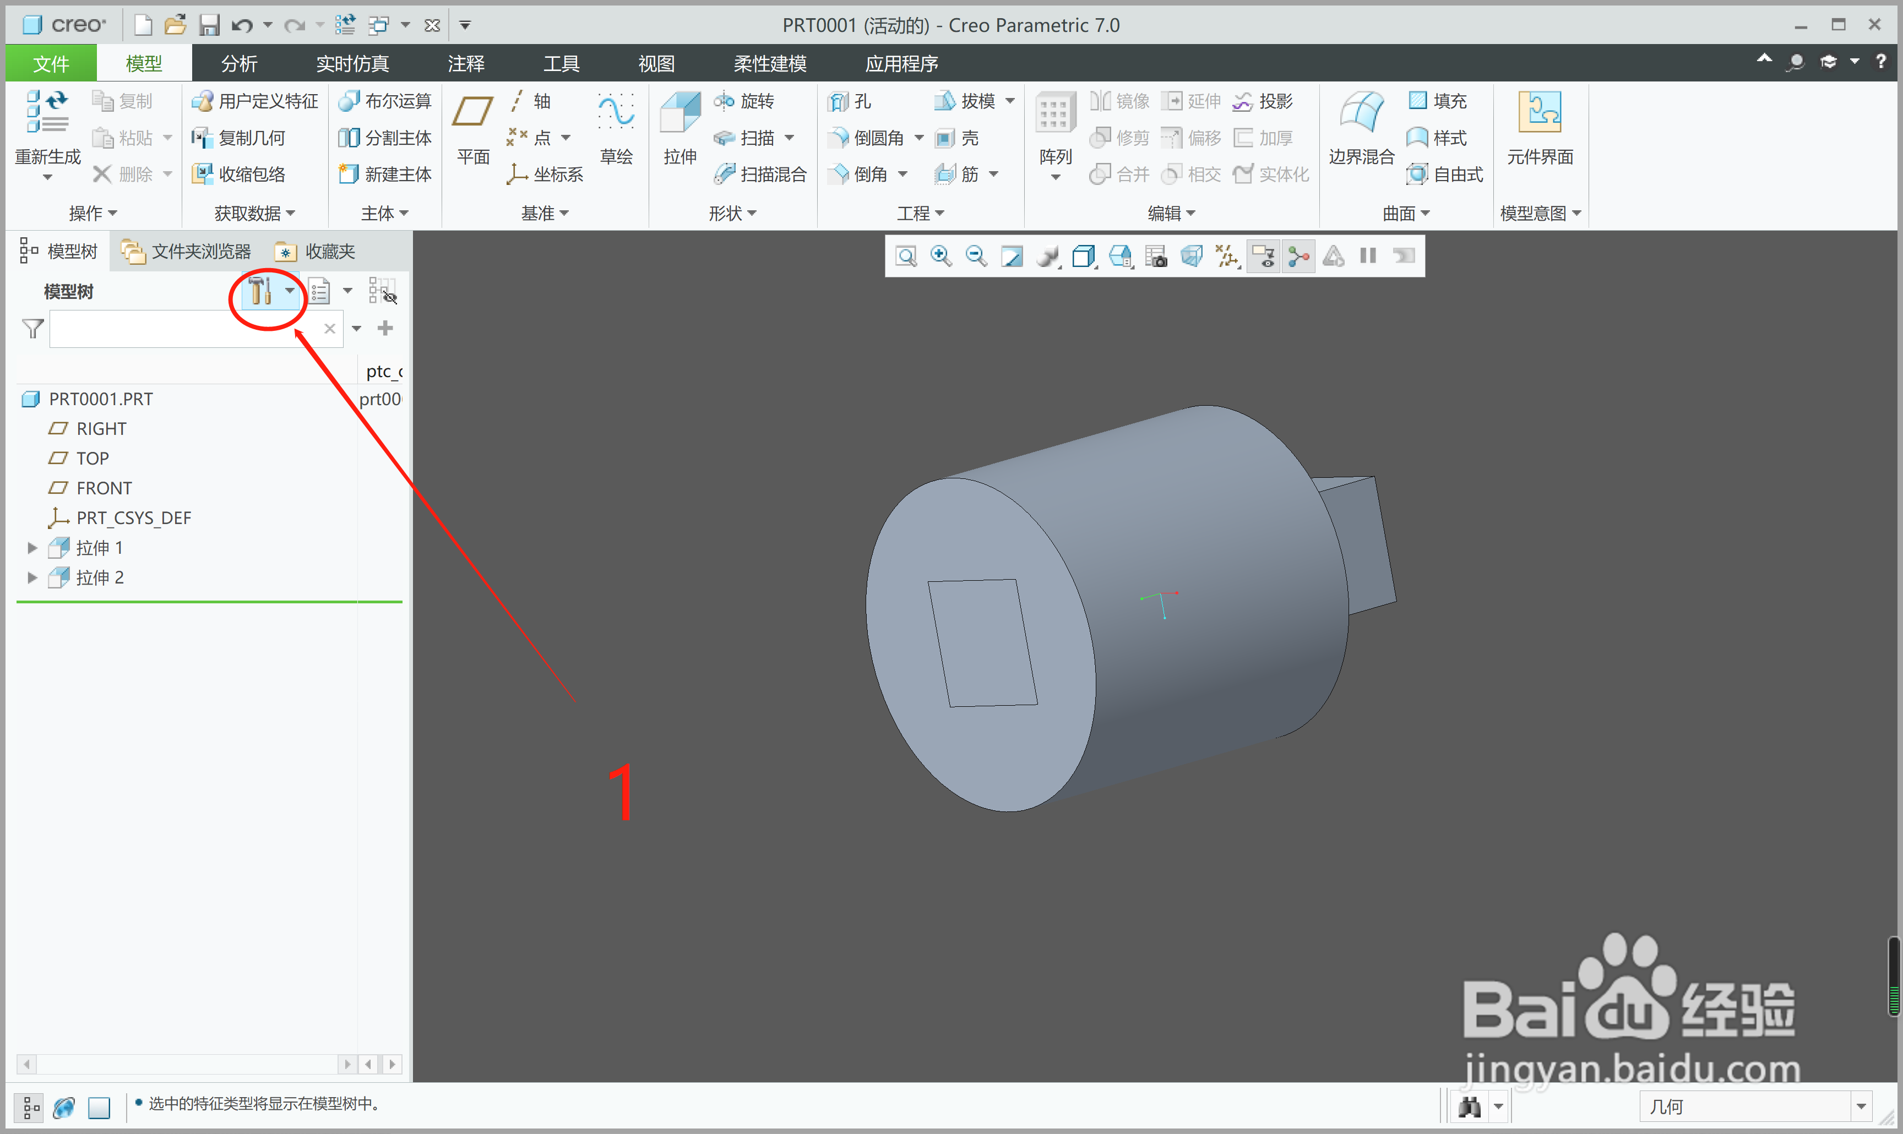
Task: Click the Project (投影) tool
Action: pos(1263,101)
